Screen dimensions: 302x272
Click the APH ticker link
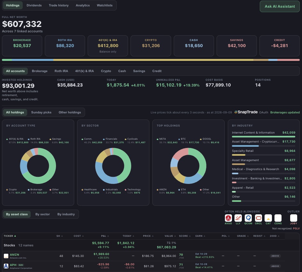tap(13, 265)
